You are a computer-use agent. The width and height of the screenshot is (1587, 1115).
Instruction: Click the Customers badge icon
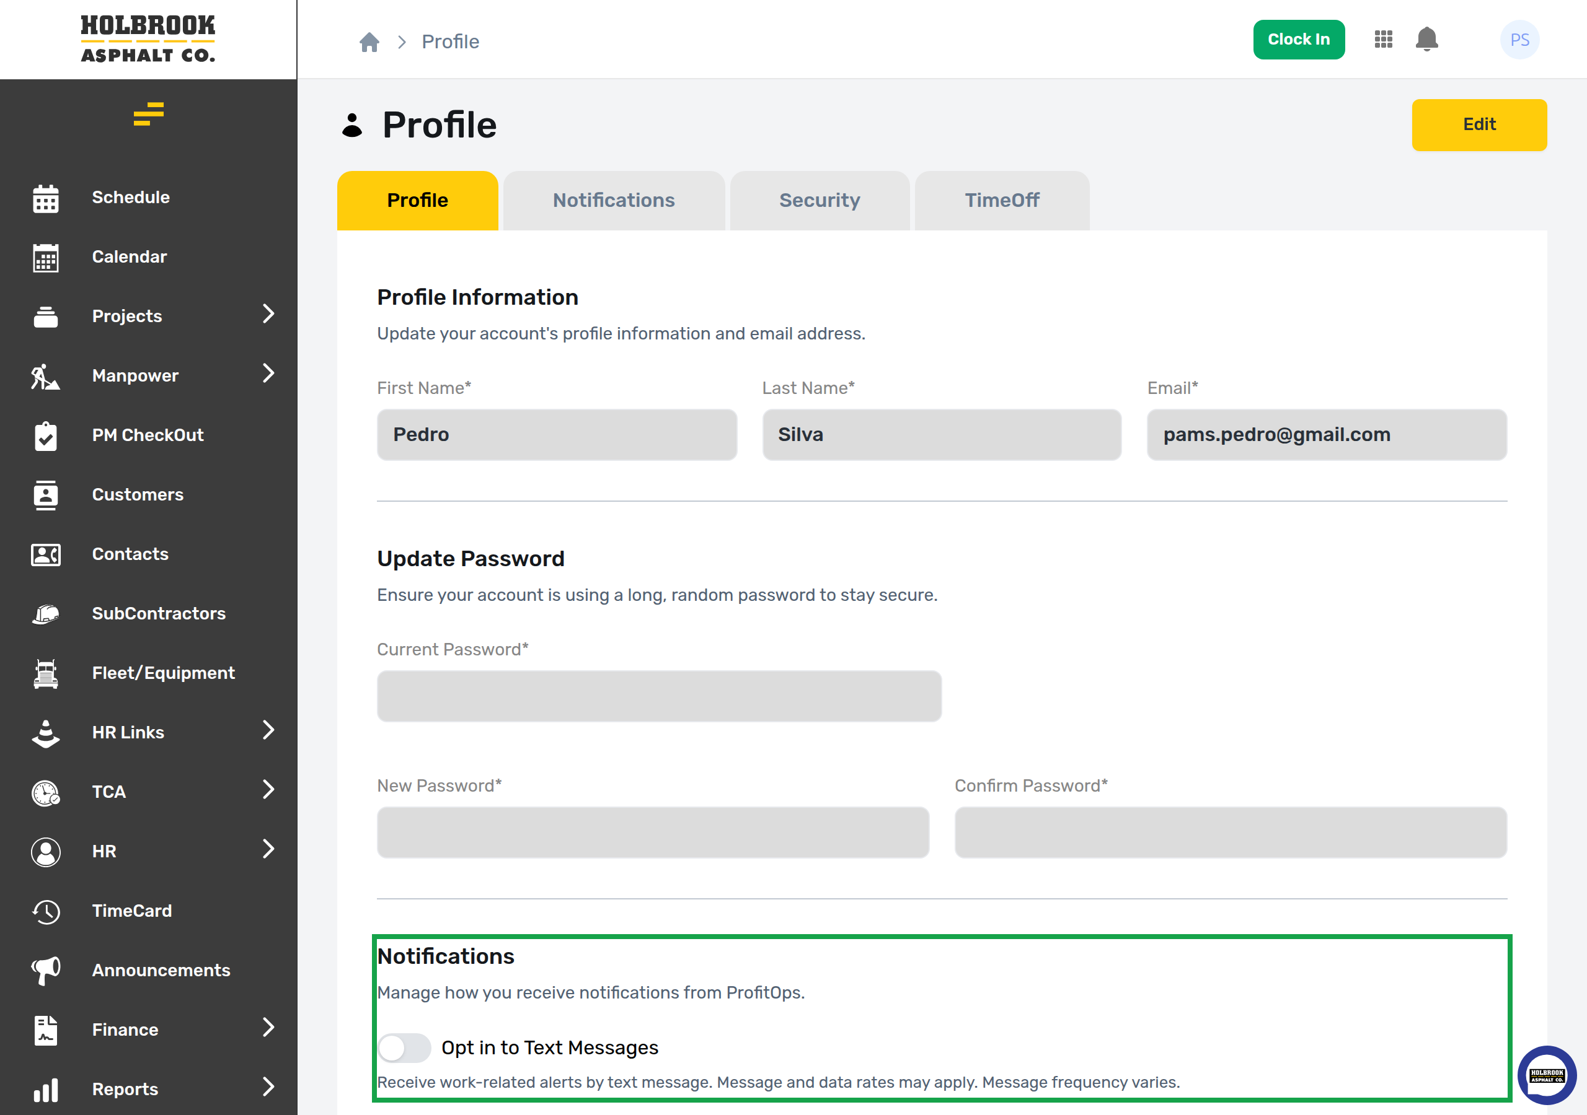[x=46, y=496]
